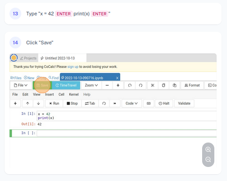Open TimeTravel history

(x=66, y=85)
